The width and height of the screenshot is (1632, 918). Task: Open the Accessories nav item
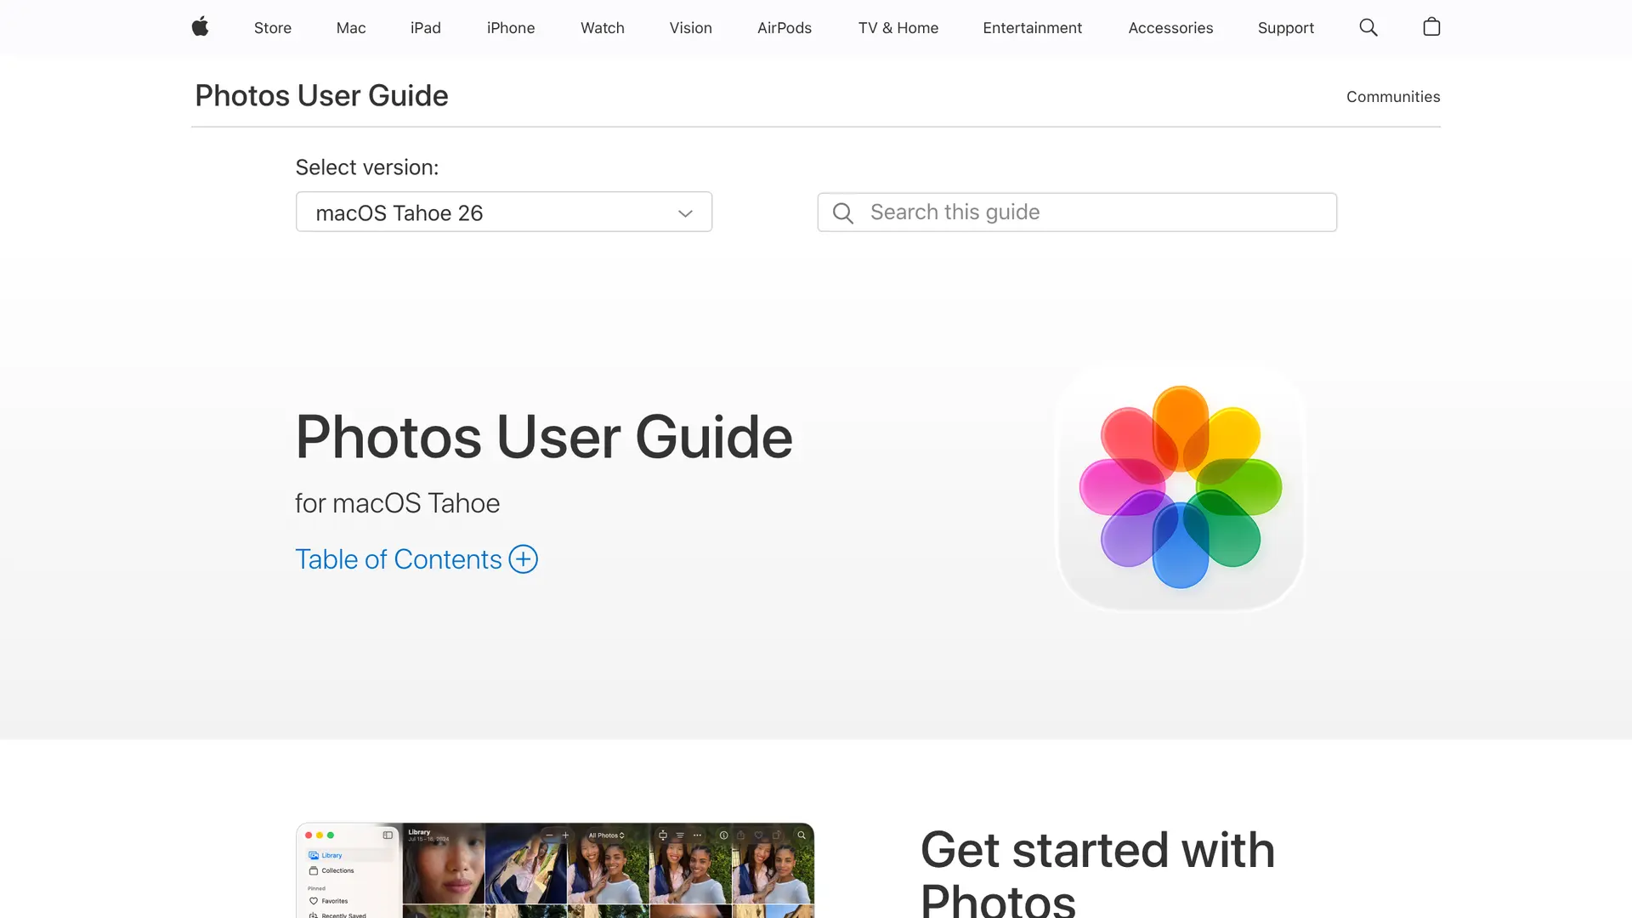(x=1170, y=28)
